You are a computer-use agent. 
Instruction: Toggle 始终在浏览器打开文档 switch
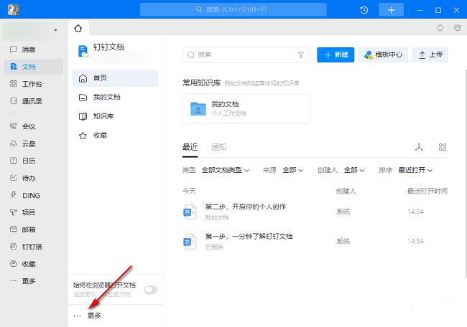coord(150,290)
